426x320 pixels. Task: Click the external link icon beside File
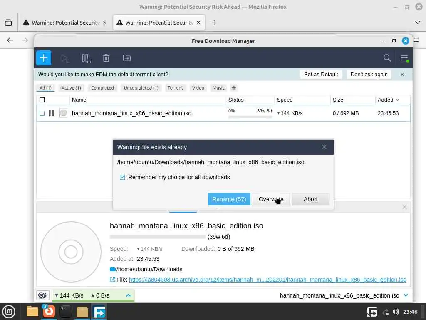pos(112,280)
